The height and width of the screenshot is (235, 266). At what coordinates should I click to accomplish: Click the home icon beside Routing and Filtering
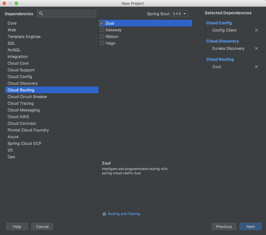tap(104, 214)
